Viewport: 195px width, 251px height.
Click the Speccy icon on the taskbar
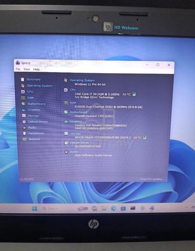(152, 208)
